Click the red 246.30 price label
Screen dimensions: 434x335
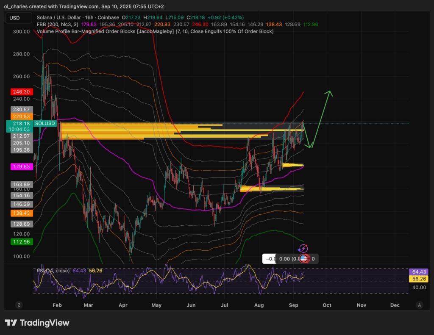19,91
